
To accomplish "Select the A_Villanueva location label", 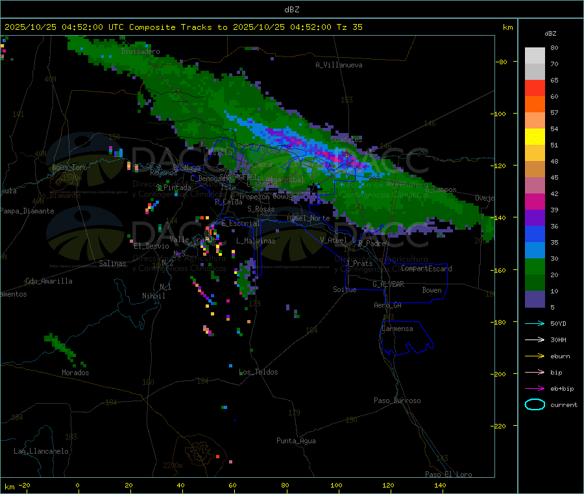I will 339,65.
